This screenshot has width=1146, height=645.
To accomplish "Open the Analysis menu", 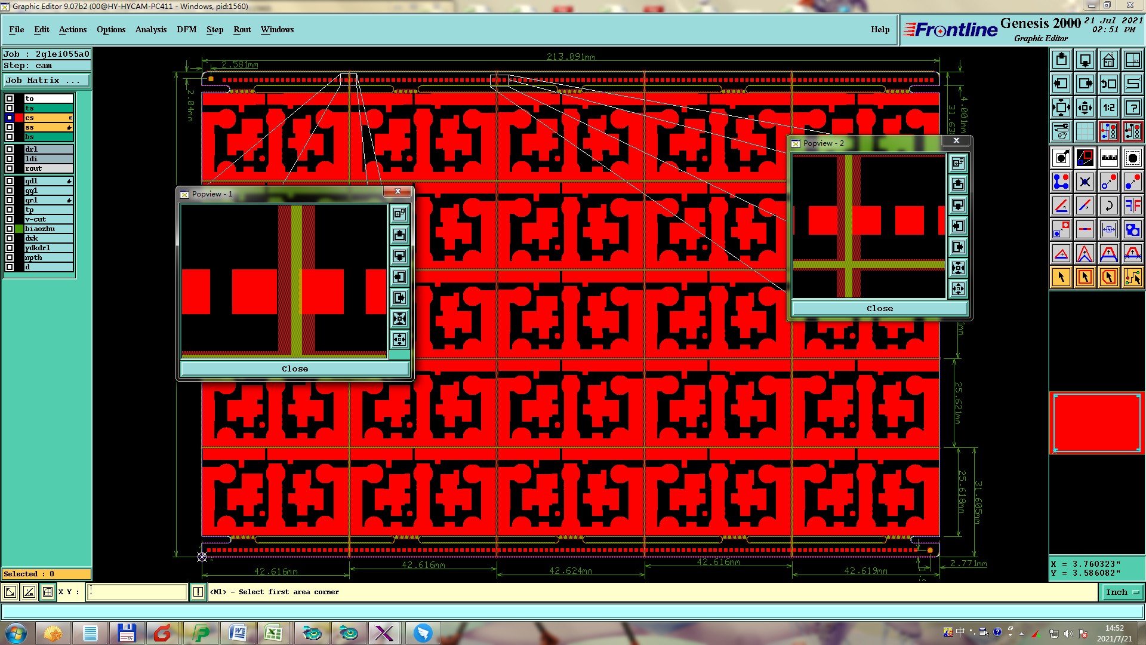I will 150,29.
